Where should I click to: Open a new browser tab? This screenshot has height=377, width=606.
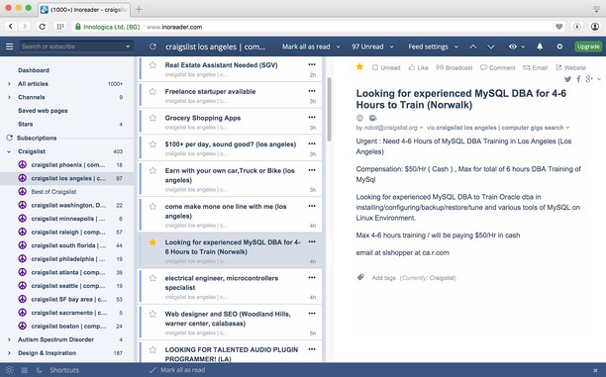click(x=139, y=9)
